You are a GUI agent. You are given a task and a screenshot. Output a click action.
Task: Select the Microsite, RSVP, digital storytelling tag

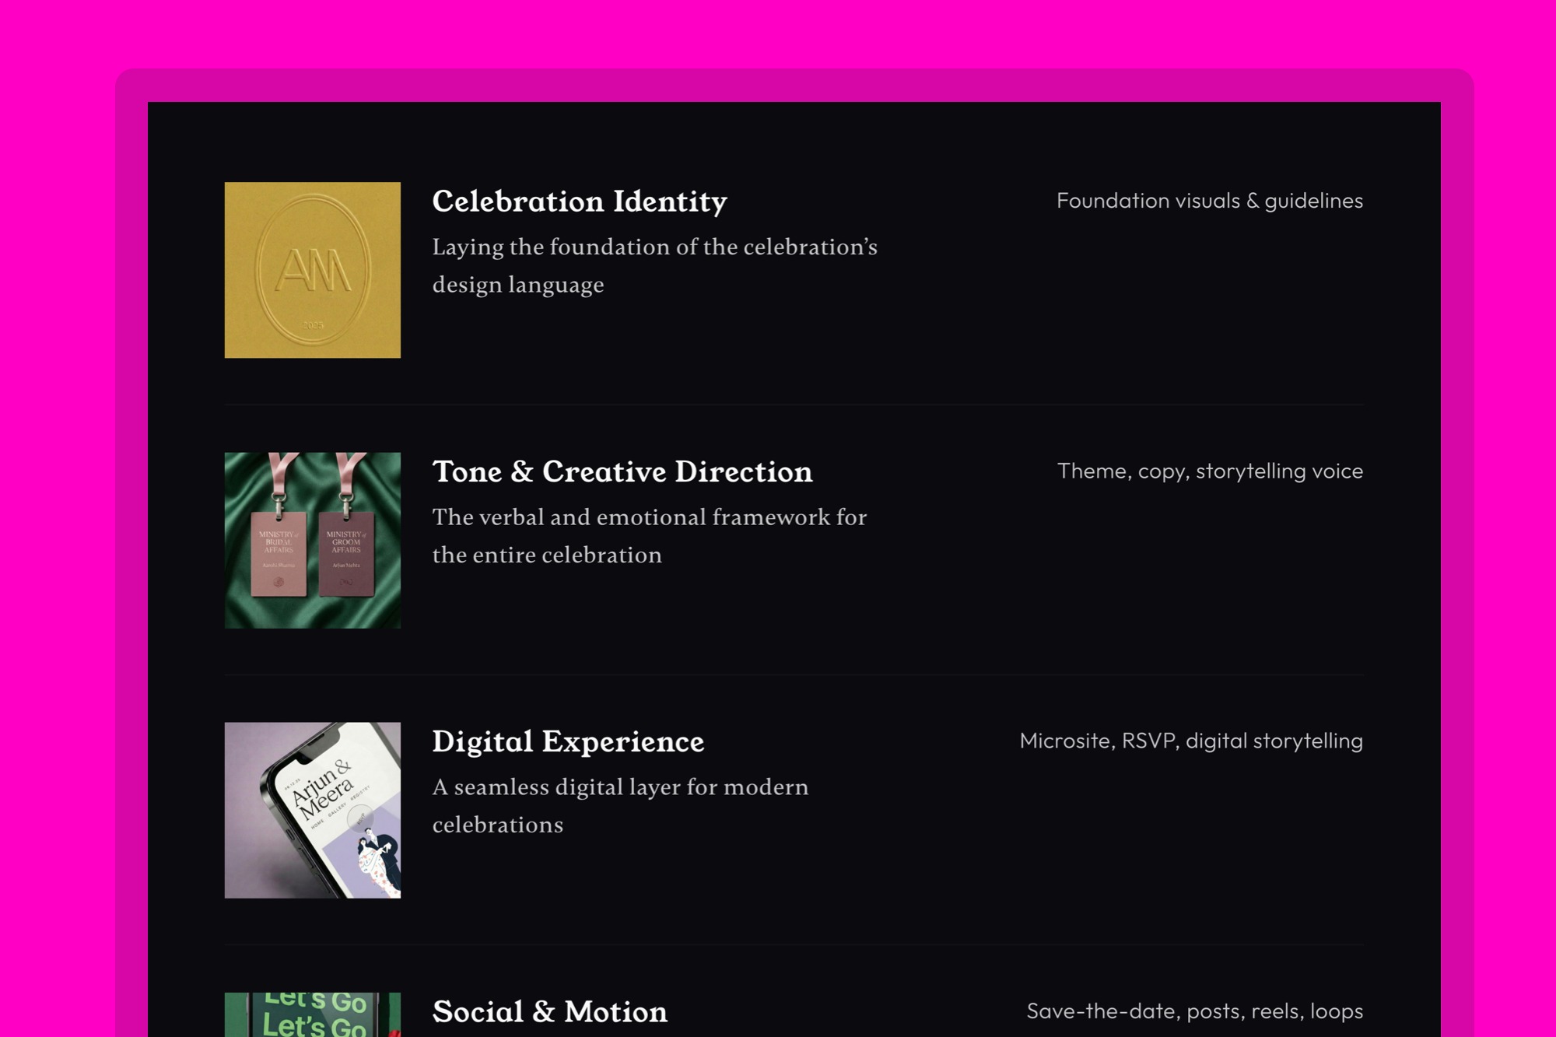tap(1190, 741)
